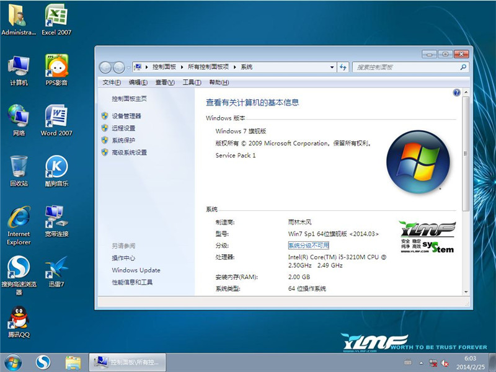Click the refresh button beside address bar
This screenshot has height=372, width=496.
[343, 67]
